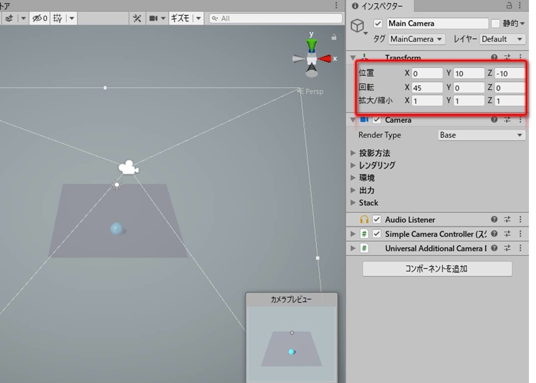Expand the レンダリング rendering section
Viewport: 536px width, 383px height.
(353, 165)
